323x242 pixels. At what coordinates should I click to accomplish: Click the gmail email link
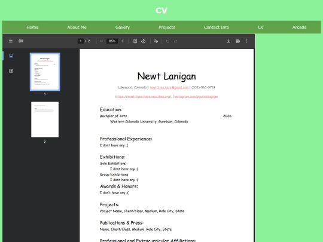pos(169,87)
